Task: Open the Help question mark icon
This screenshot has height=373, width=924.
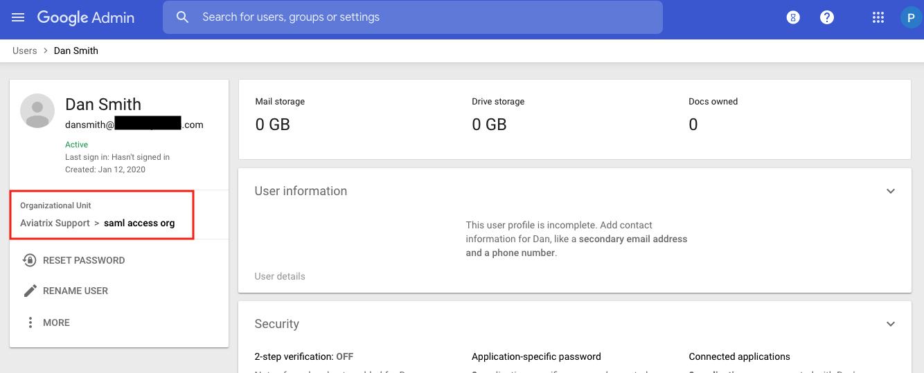Action: click(x=827, y=18)
